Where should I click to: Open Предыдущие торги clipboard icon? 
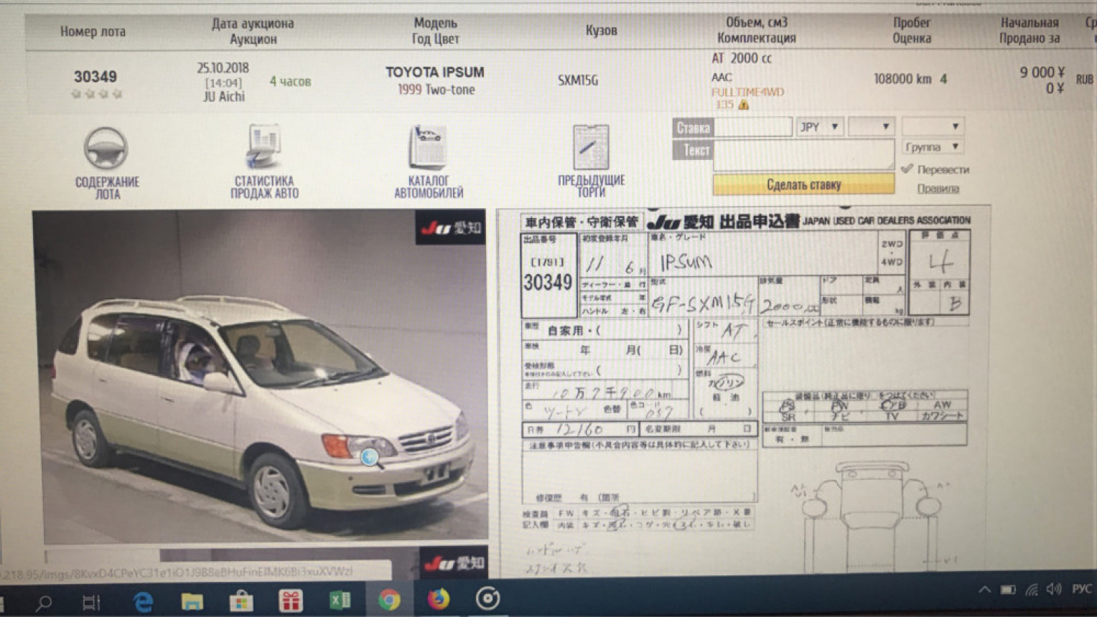click(x=591, y=148)
